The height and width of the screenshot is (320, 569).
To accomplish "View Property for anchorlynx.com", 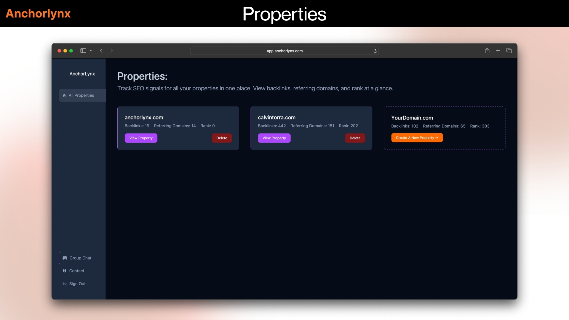I will point(141,138).
